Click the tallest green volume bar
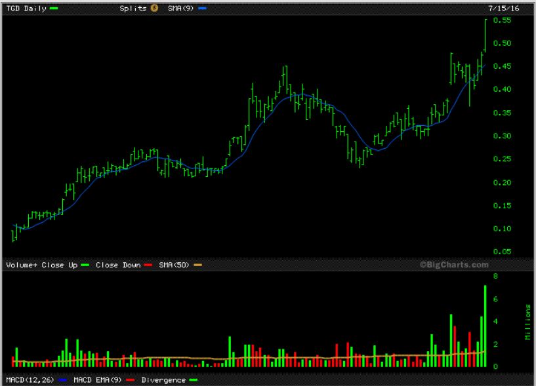 click(485, 326)
